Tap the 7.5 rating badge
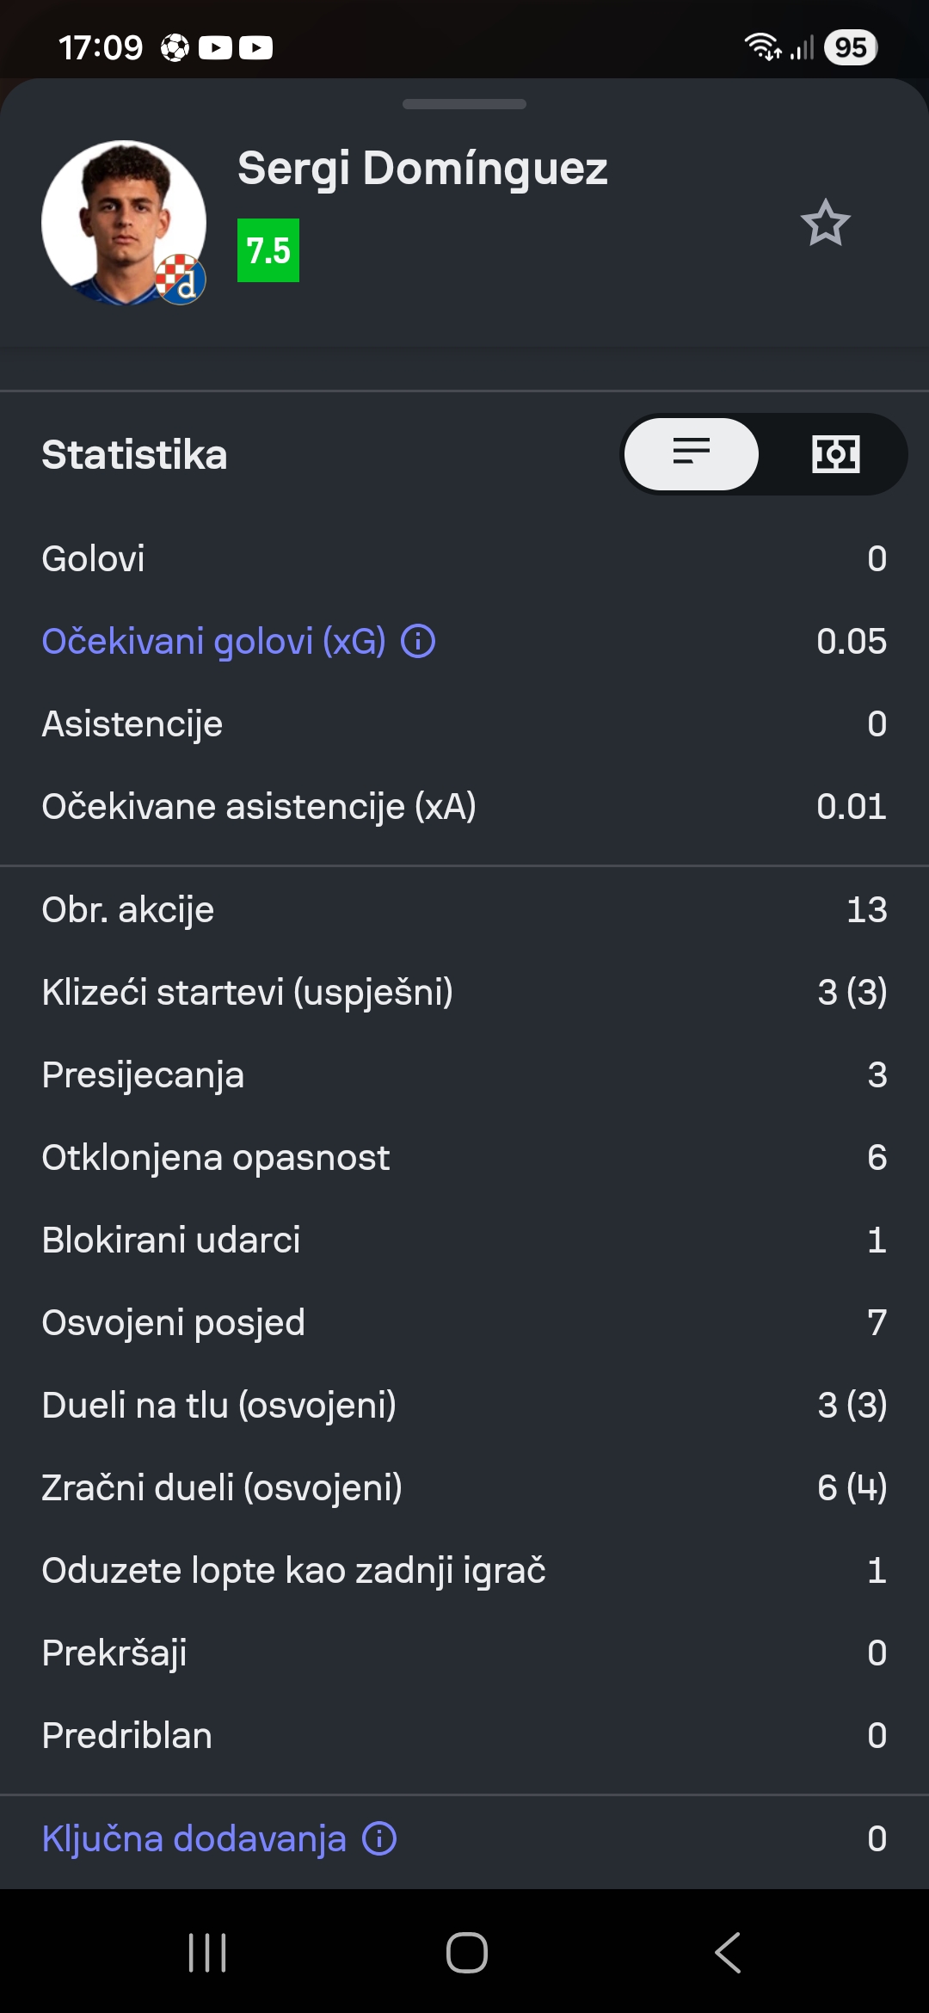Viewport: 929px width, 2013px height. 268,250
